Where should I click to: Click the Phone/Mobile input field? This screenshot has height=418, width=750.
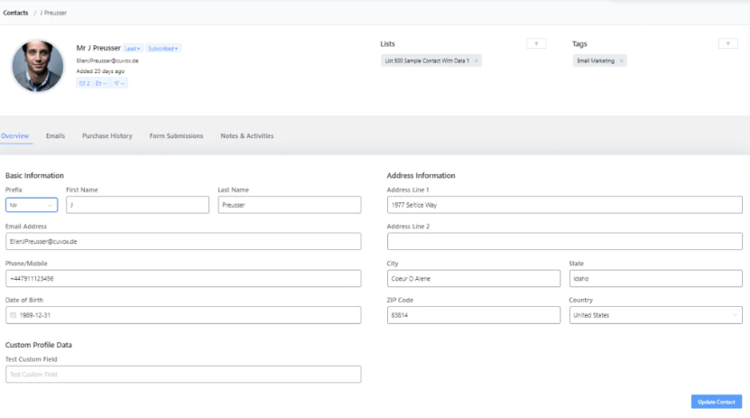tap(183, 278)
